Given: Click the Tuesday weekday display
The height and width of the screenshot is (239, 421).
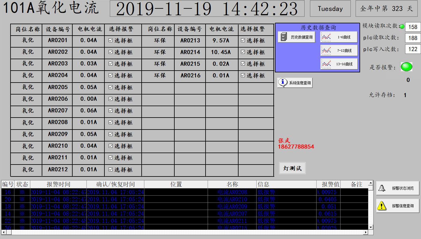Looking at the screenshot, I should 330,9.
